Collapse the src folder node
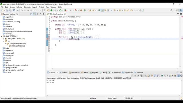The width and height of the screenshot is (183, 103). 4,41
